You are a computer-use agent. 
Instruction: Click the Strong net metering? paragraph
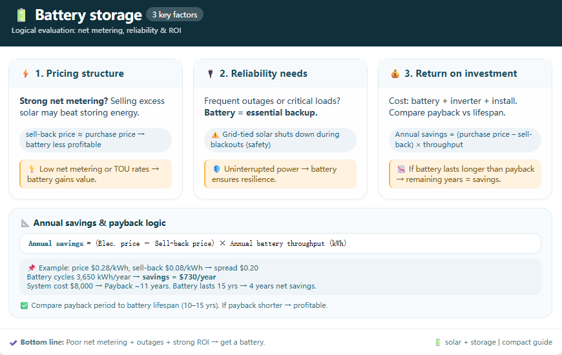pyautogui.click(x=92, y=107)
